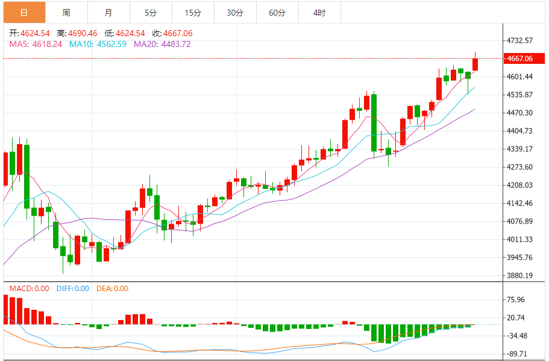Click the red 4667.06 current price tag
The image size is (549, 361).
pos(519,58)
